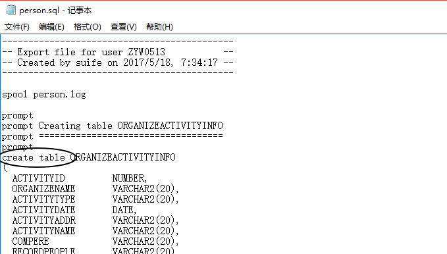
Task: Click the line 'Export file for user ZYW0513'
Action: (x=117, y=52)
